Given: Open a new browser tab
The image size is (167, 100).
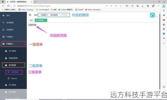Looking at the screenshot, I should (x=35, y=2).
